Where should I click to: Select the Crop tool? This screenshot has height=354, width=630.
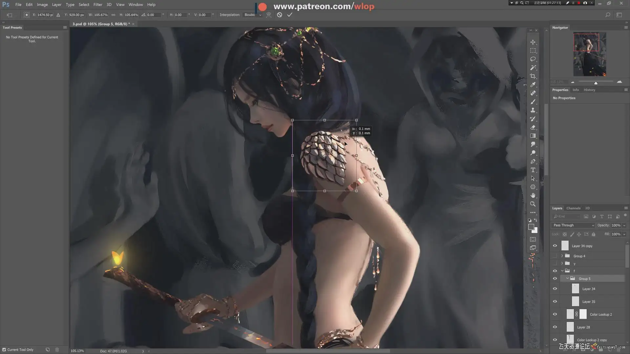[x=533, y=76]
